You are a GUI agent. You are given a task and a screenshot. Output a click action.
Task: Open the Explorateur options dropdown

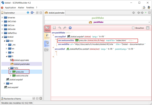[x=32, y=13]
